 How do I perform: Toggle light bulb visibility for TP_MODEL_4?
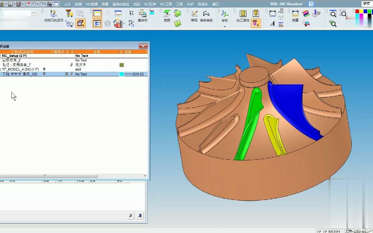click(44, 69)
